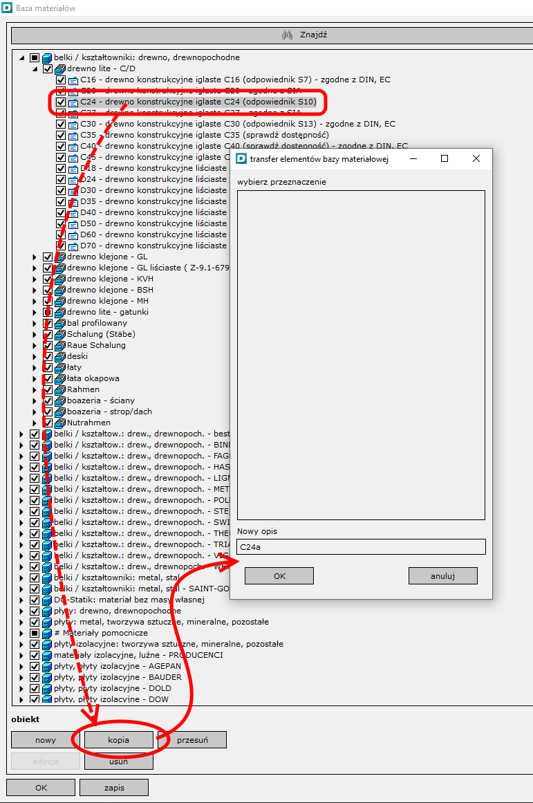Click the icon beside 'drewno klejone - GL'

[60, 257]
